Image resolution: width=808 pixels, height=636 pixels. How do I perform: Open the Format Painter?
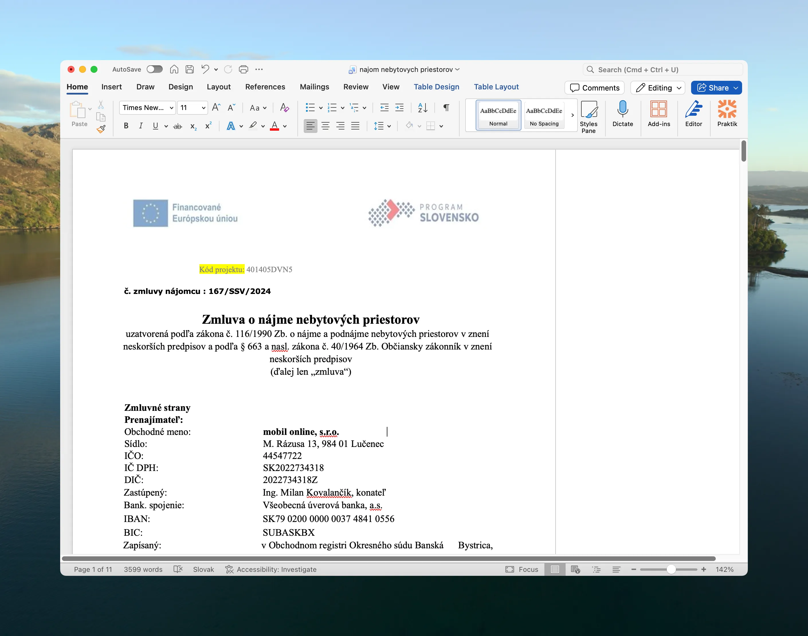[x=101, y=129]
